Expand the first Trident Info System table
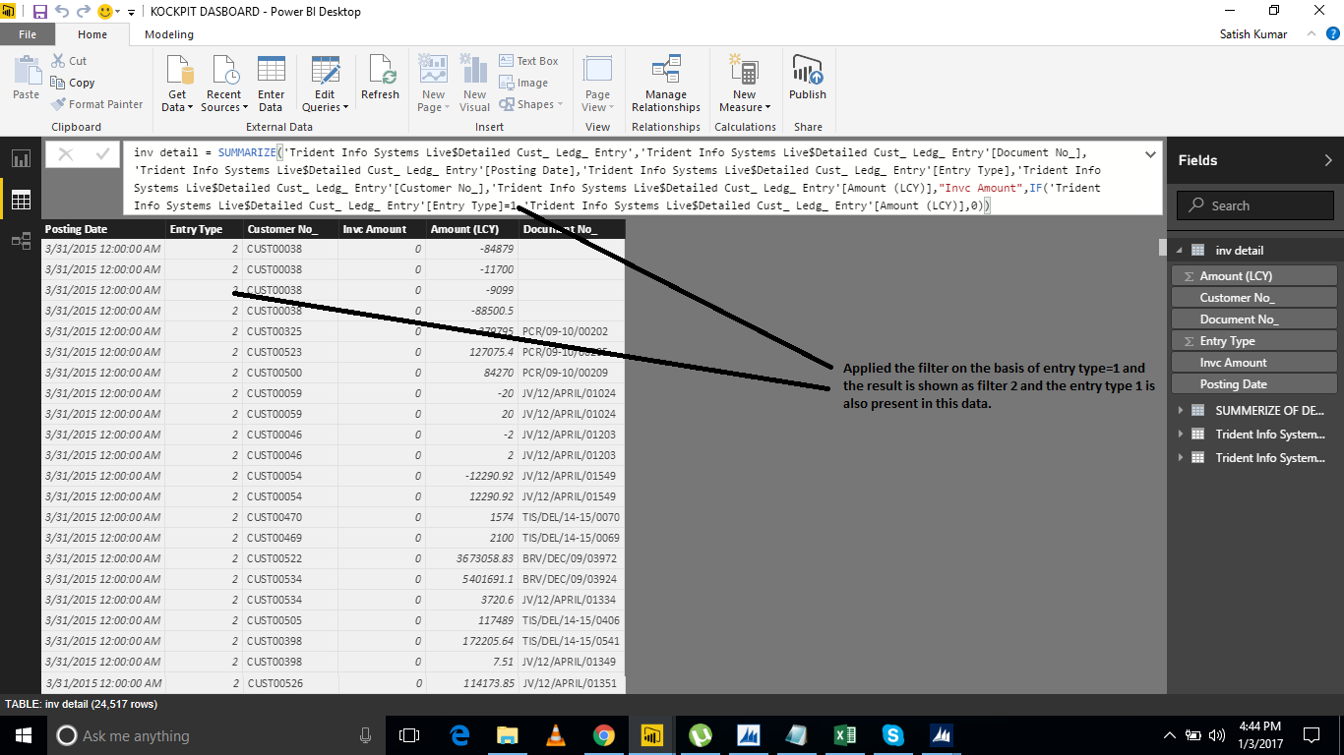This screenshot has width=1344, height=755. (x=1180, y=434)
